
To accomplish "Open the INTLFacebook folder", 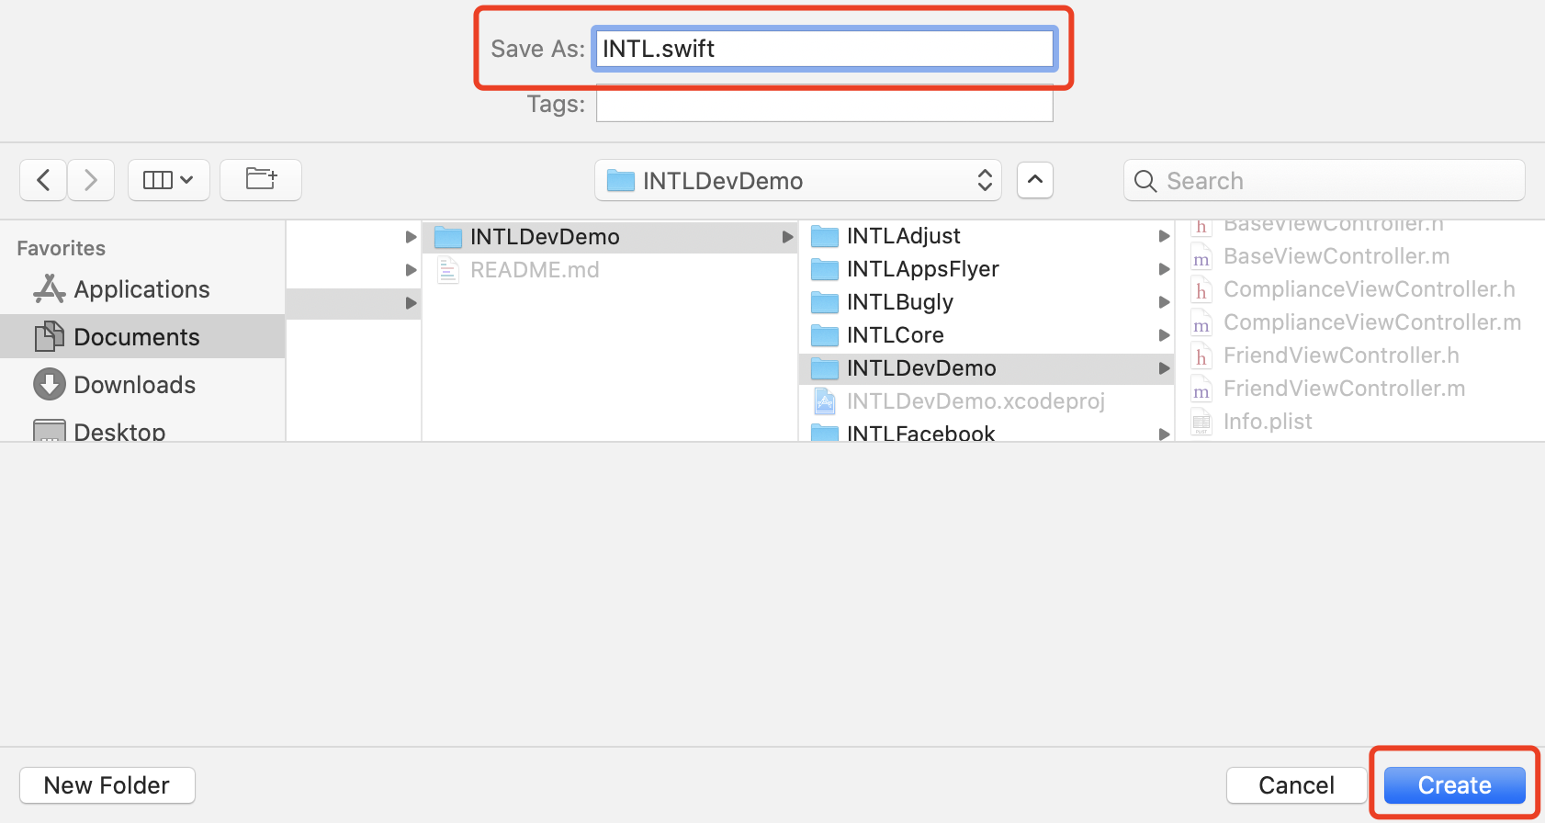I will tap(987, 432).
